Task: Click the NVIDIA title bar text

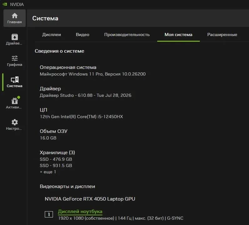Action: (x=17, y=4)
